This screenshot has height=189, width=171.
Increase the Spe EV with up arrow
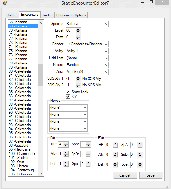140,163
